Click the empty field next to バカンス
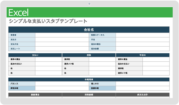The height and width of the screenshot is (105, 179). 62,84
